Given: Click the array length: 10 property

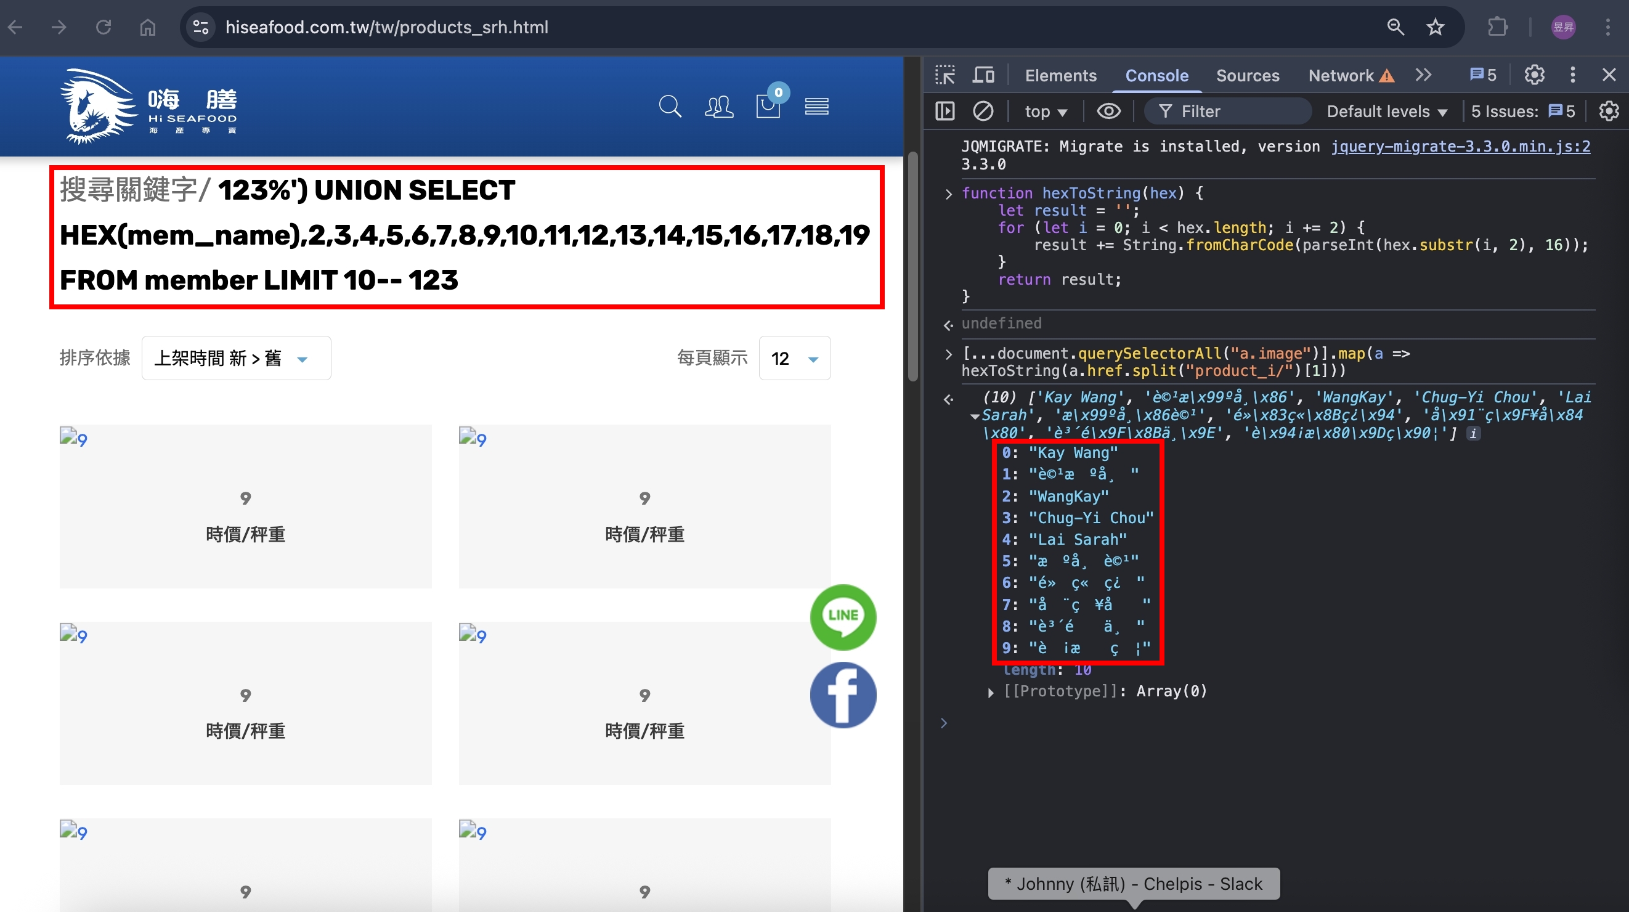Looking at the screenshot, I should (x=1047, y=670).
